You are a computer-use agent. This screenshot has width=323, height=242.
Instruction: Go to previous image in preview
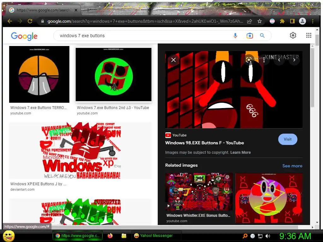(x=279, y=60)
